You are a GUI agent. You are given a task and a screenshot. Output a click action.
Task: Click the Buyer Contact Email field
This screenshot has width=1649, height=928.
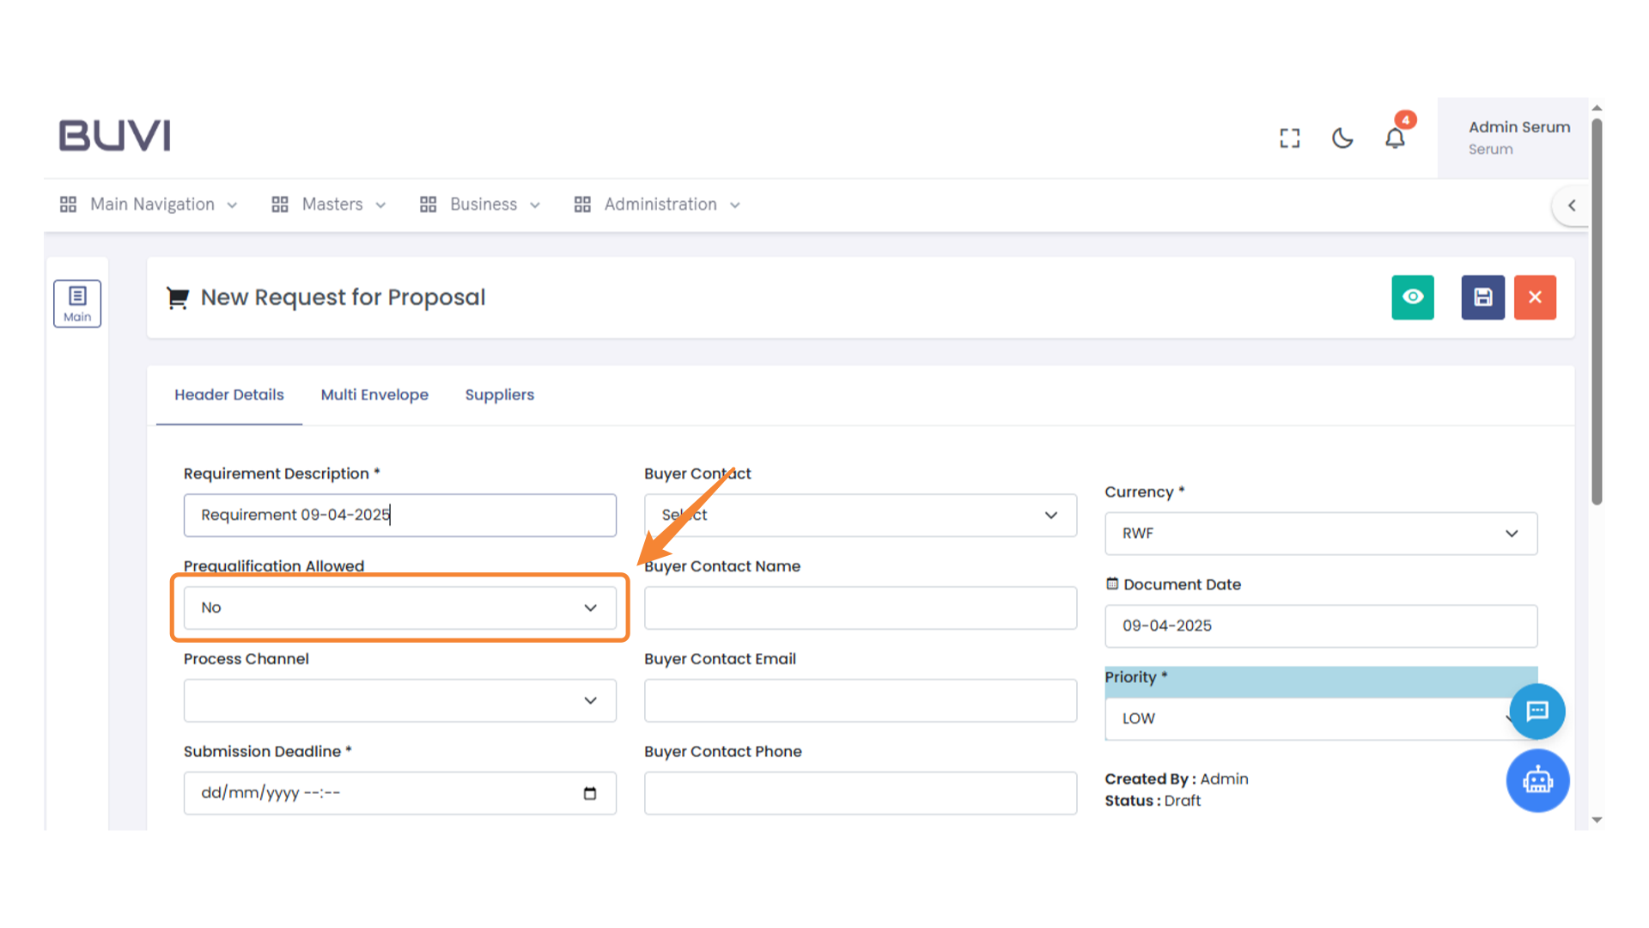pos(860,700)
